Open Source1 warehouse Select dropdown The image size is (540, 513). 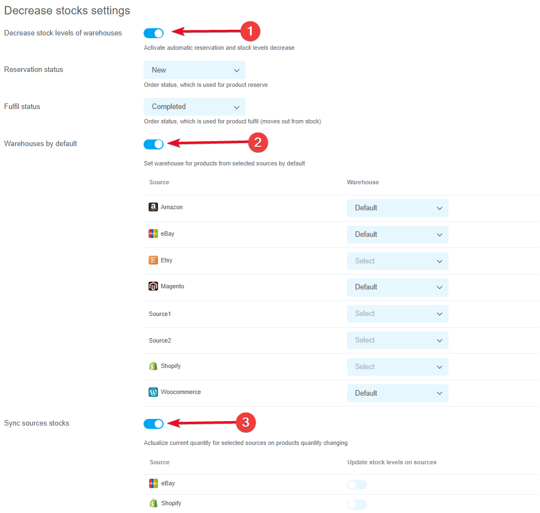tap(398, 314)
